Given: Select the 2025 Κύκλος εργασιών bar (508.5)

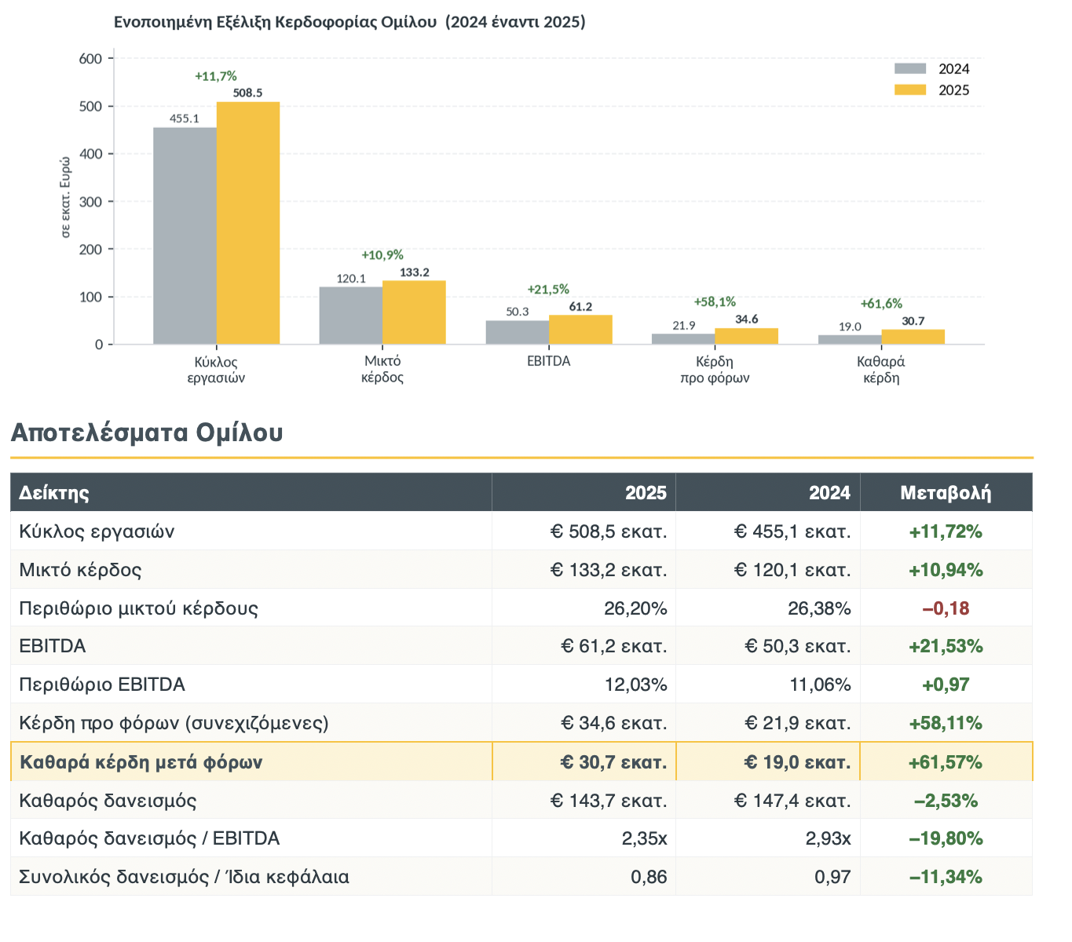Looking at the screenshot, I should (248, 224).
